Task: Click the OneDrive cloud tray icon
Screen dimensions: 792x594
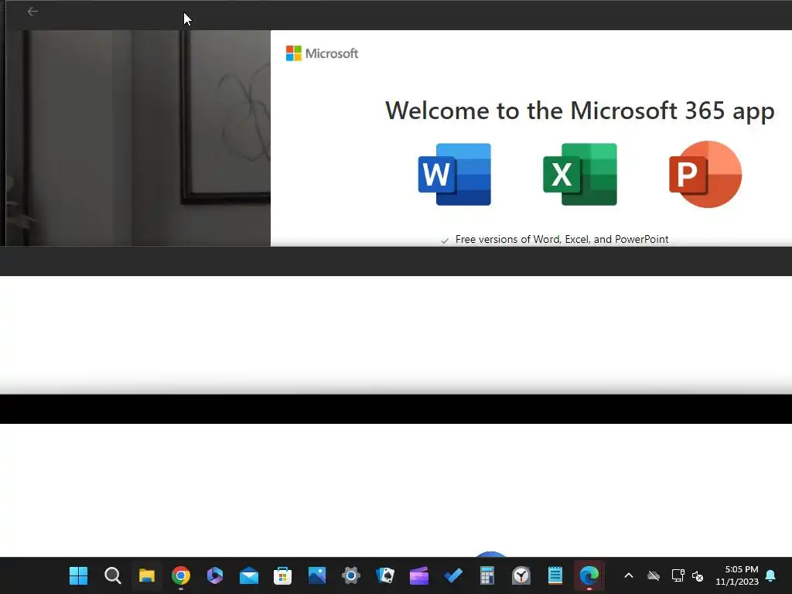Action: pyautogui.click(x=654, y=575)
